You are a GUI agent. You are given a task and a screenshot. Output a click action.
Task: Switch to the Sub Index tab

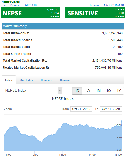click(x=27, y=80)
